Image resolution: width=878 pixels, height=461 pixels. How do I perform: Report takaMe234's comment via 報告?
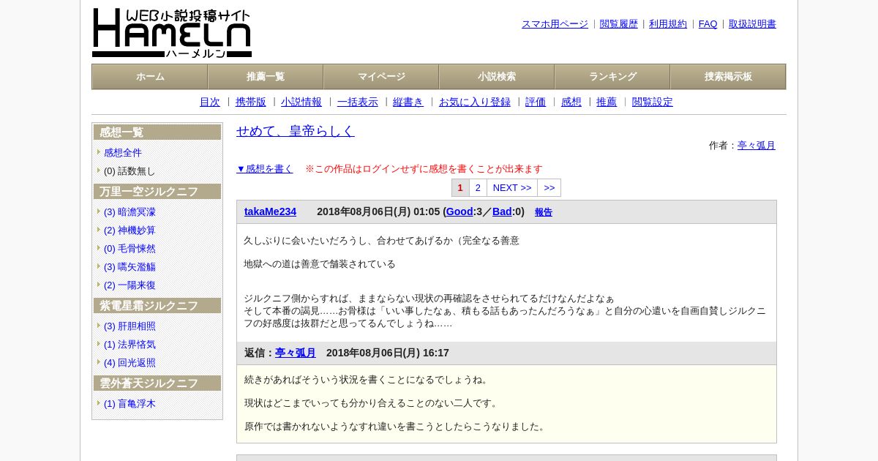click(x=544, y=213)
